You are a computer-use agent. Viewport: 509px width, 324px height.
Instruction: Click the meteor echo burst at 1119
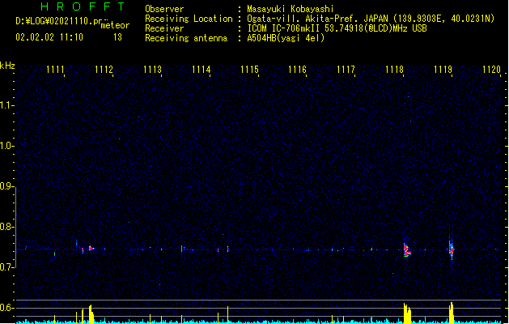tap(452, 249)
